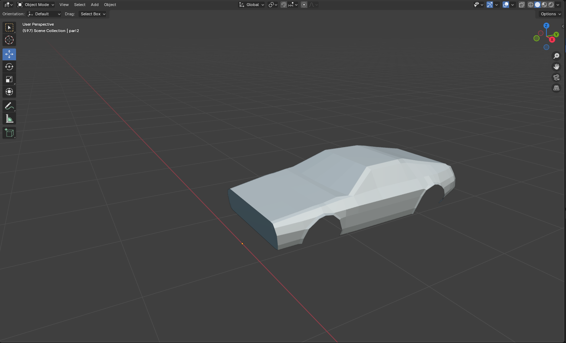Click the red X axis on navigation gizmo
This screenshot has width=566, height=343.
click(x=552, y=40)
